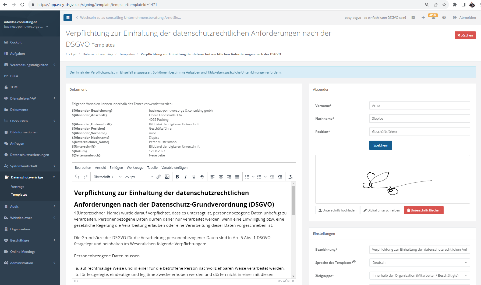
Task: Click Digital unterschreiben button
Action: (382, 210)
